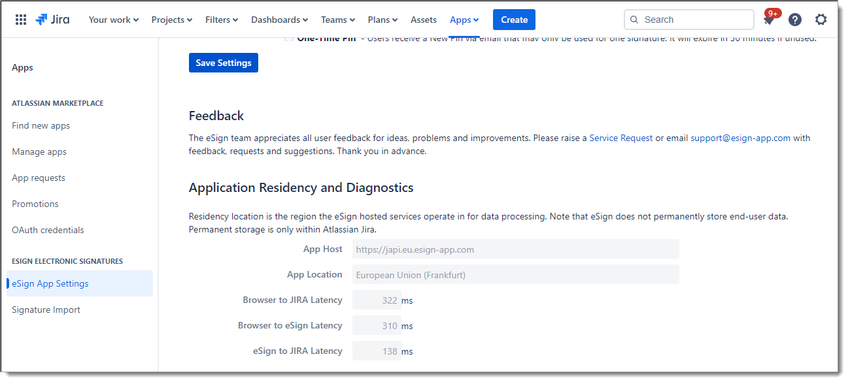Follow the Service Request link
The image size is (848, 382).
click(620, 138)
